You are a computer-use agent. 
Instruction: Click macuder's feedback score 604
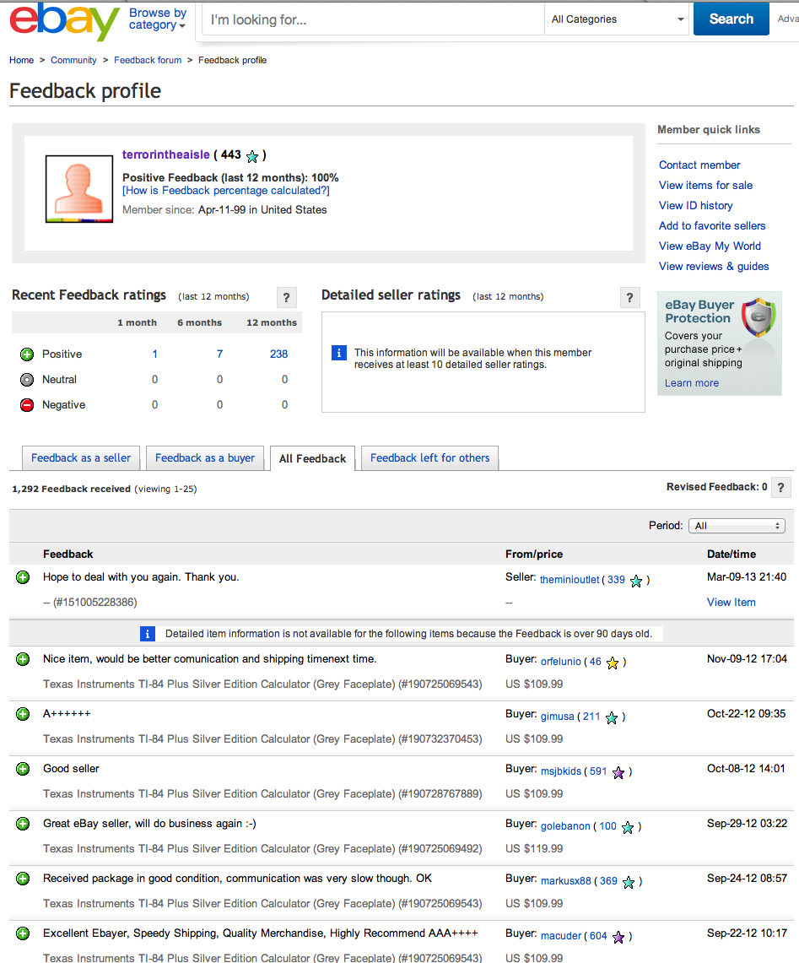pyautogui.click(x=598, y=935)
